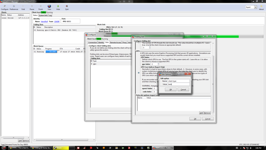This screenshot has height=150, width=266.
Task: Click the CPU threads value field
Action: pyautogui.click(x=145, y=48)
